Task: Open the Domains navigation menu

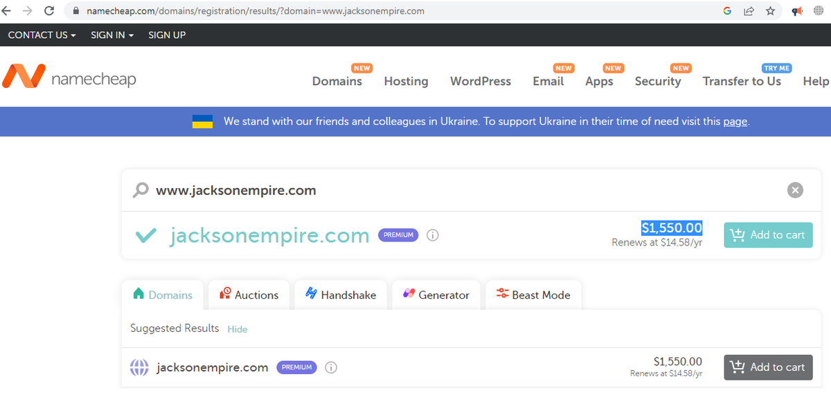Action: pos(337,82)
